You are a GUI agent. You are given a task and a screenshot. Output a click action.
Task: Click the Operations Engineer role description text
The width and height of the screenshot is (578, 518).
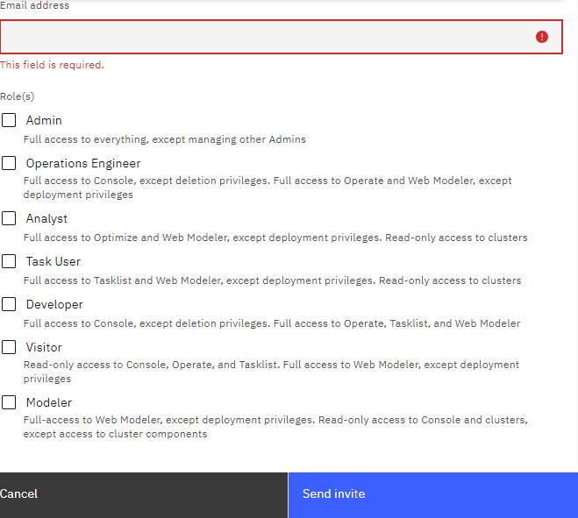click(x=268, y=188)
